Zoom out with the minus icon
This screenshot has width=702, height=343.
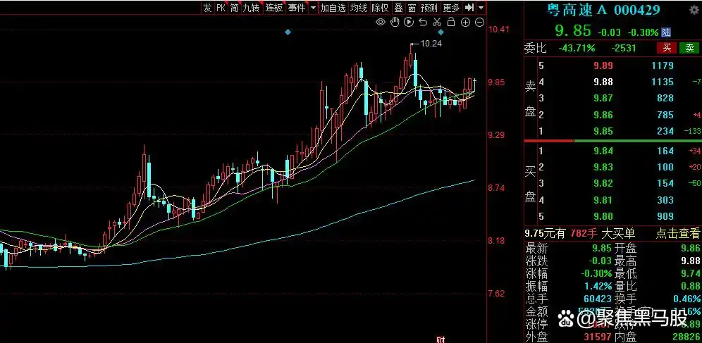coord(480,23)
